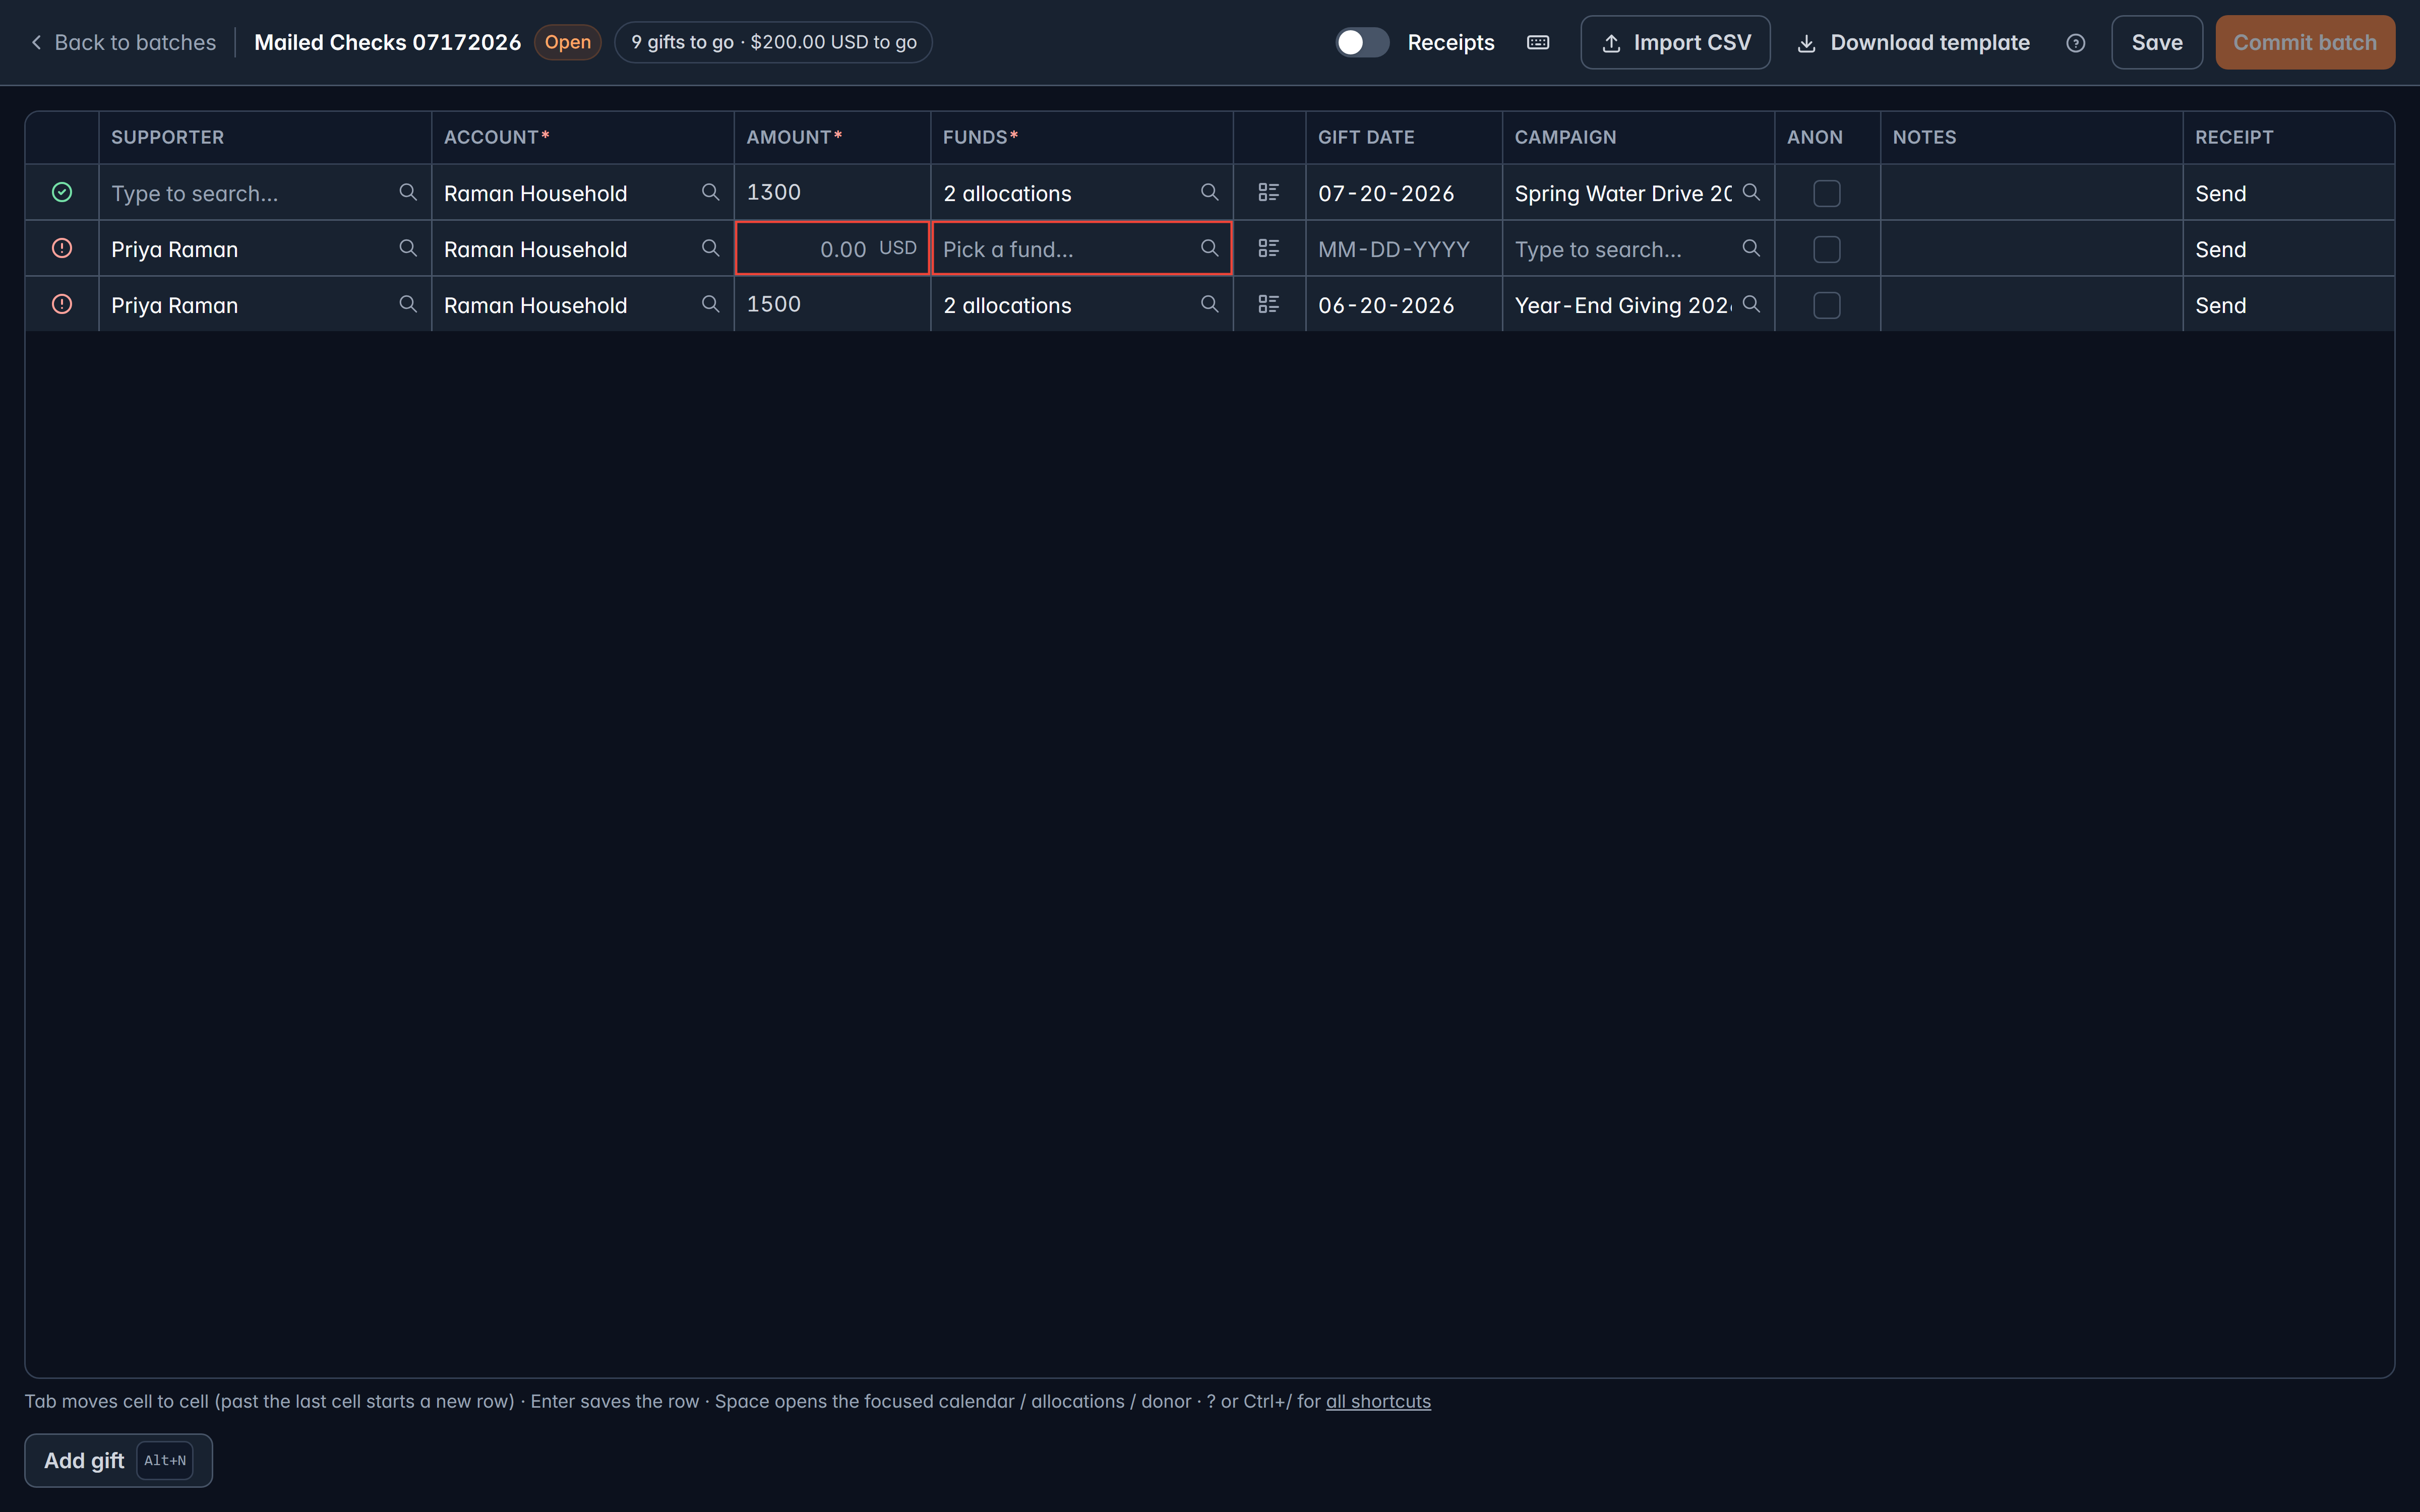This screenshot has height=1512, width=2420.
Task: Open the Pick a fund selector
Action: (x=1081, y=248)
